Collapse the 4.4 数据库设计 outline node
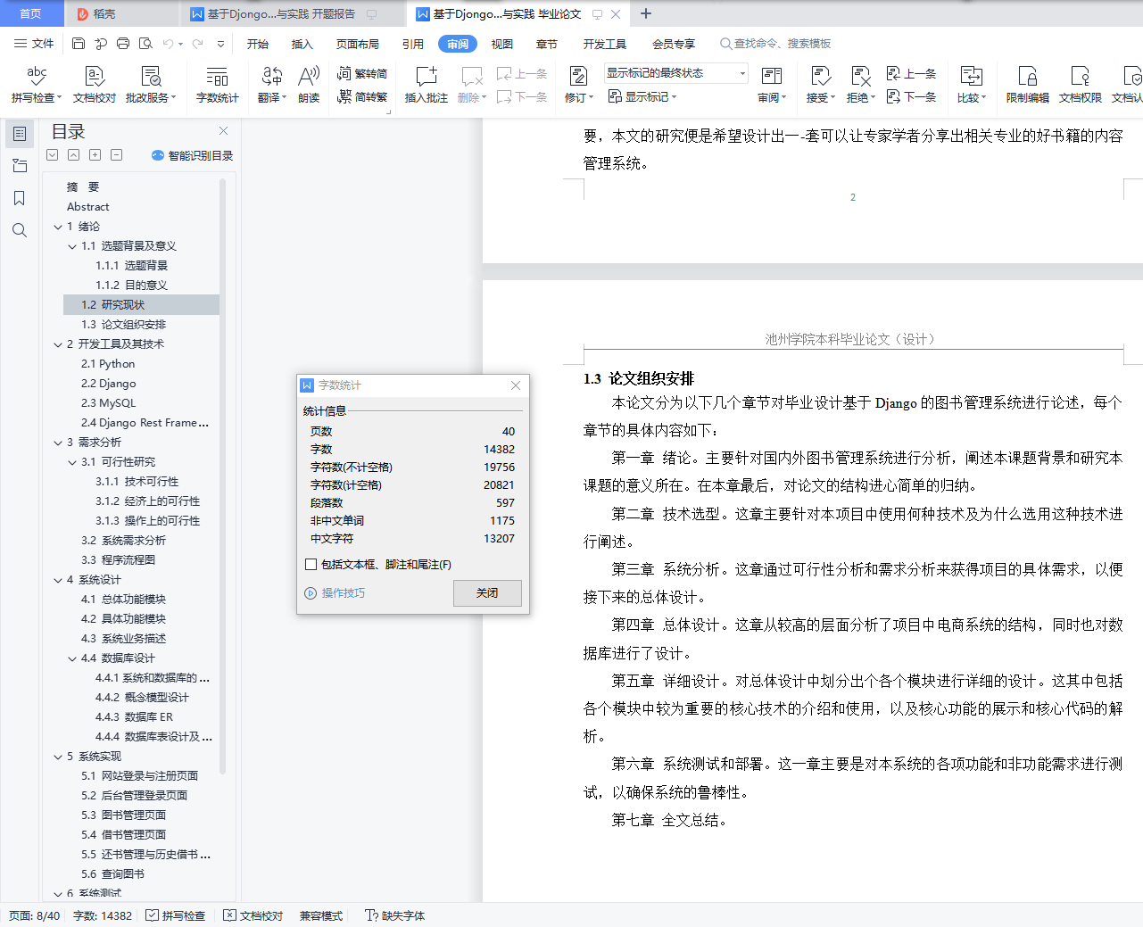Image resolution: width=1143 pixels, height=927 pixels. (x=72, y=658)
